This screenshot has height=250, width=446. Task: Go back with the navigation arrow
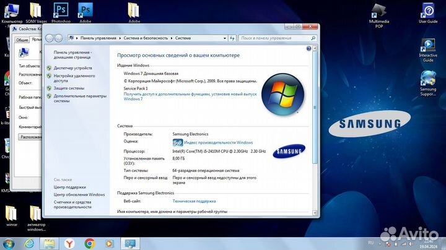click(x=49, y=38)
